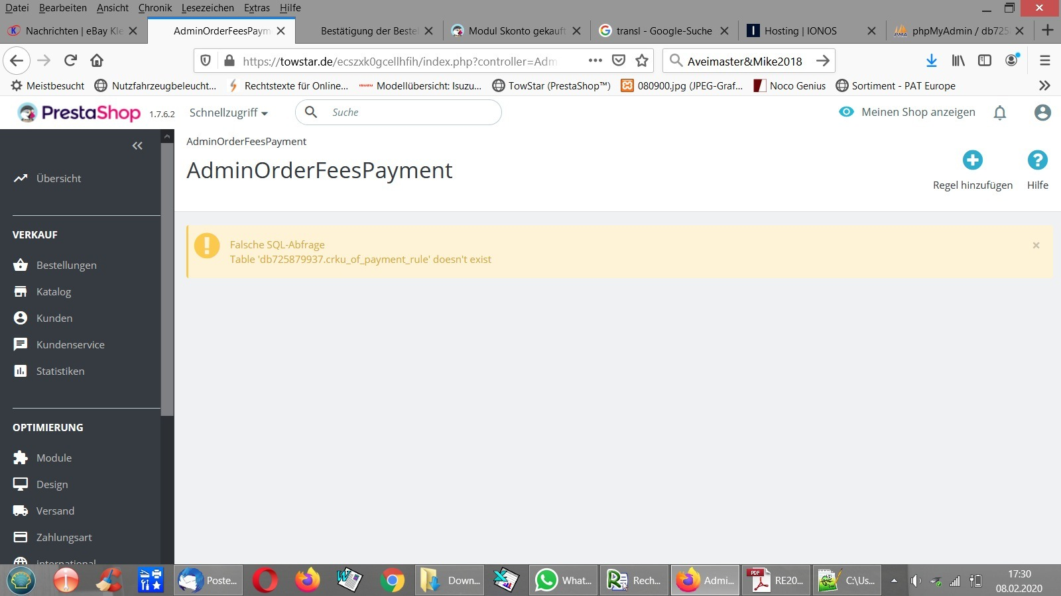Screen dimensions: 1061x596
Task: Open the page actions three-dot menu
Action: 595,61
